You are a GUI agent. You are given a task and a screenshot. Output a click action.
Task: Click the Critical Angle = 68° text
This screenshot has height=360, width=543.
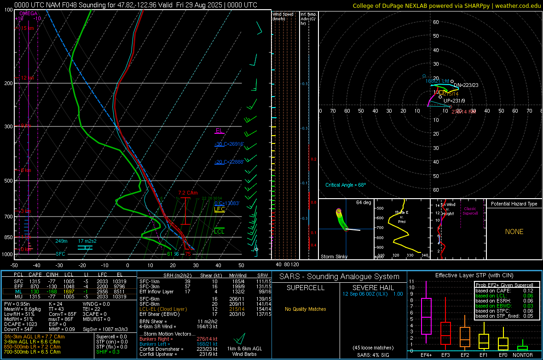point(346,185)
